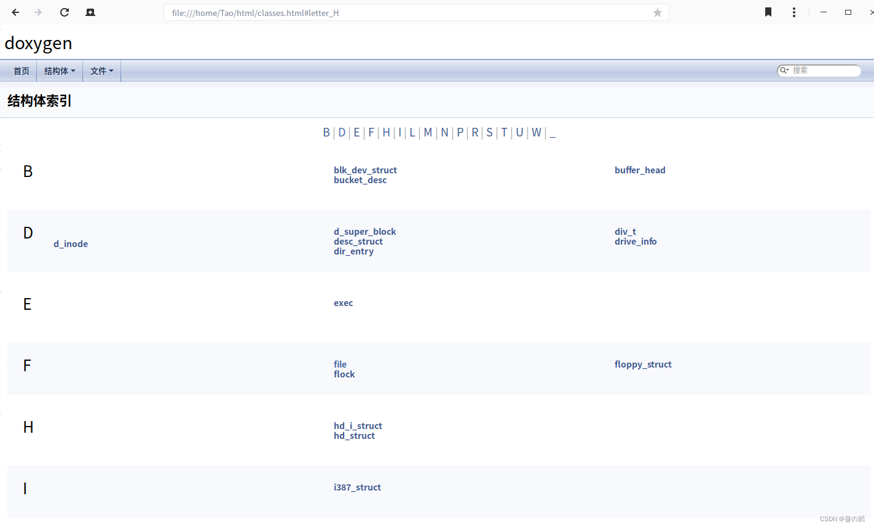Open the 首页 tab
Screen dimensions: 874x528
coord(22,71)
